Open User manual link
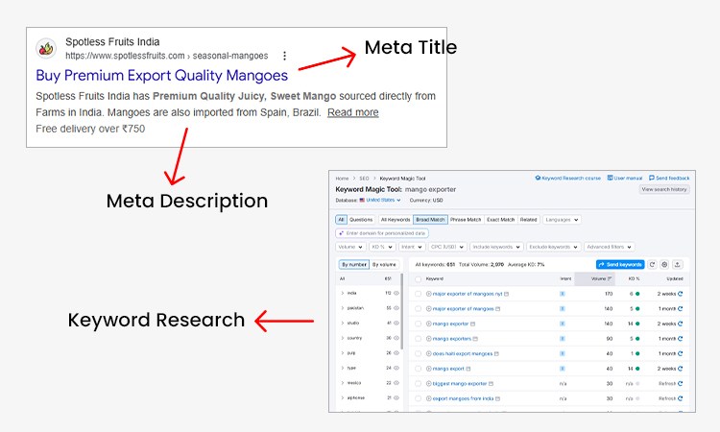The image size is (720, 432). 625,178
